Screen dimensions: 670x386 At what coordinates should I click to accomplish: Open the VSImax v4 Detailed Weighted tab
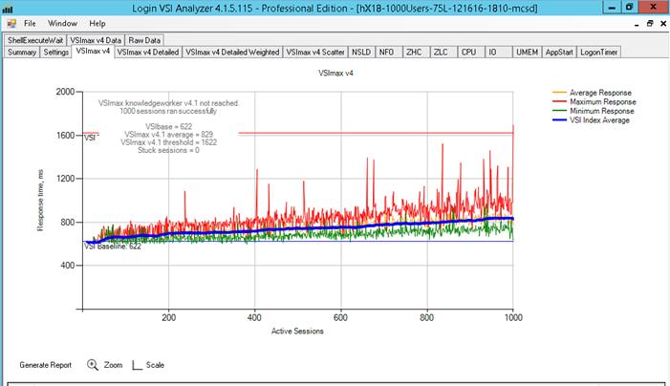(x=232, y=53)
